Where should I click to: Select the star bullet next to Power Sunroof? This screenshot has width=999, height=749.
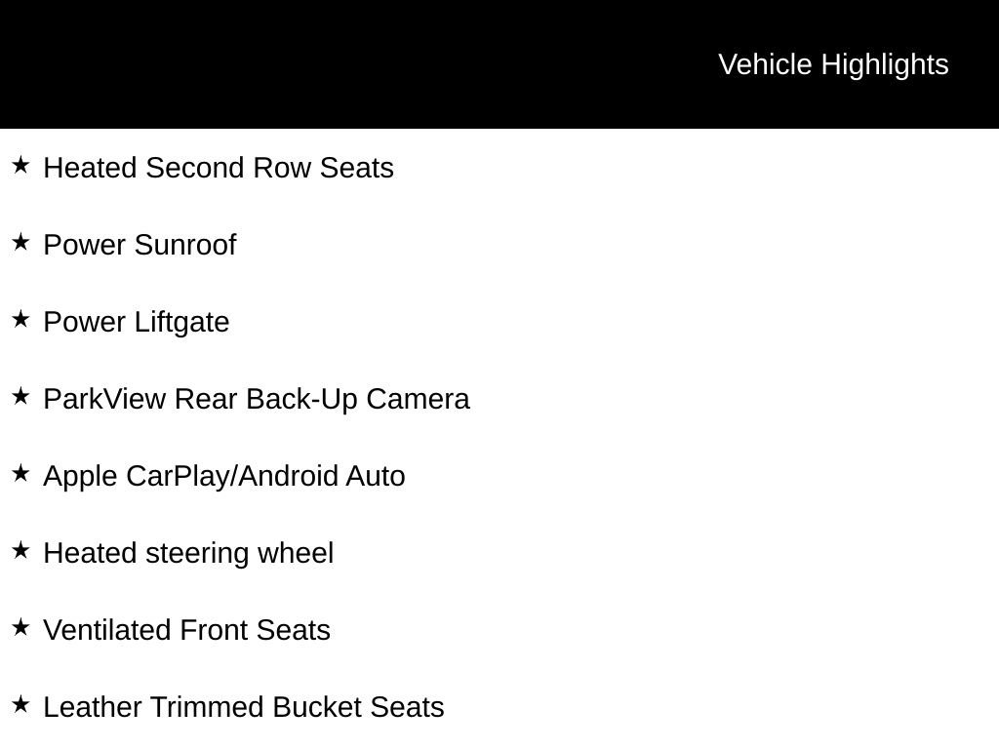coord(20,243)
